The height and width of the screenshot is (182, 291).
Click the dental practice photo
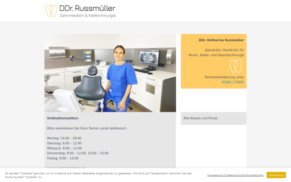pos(110,73)
